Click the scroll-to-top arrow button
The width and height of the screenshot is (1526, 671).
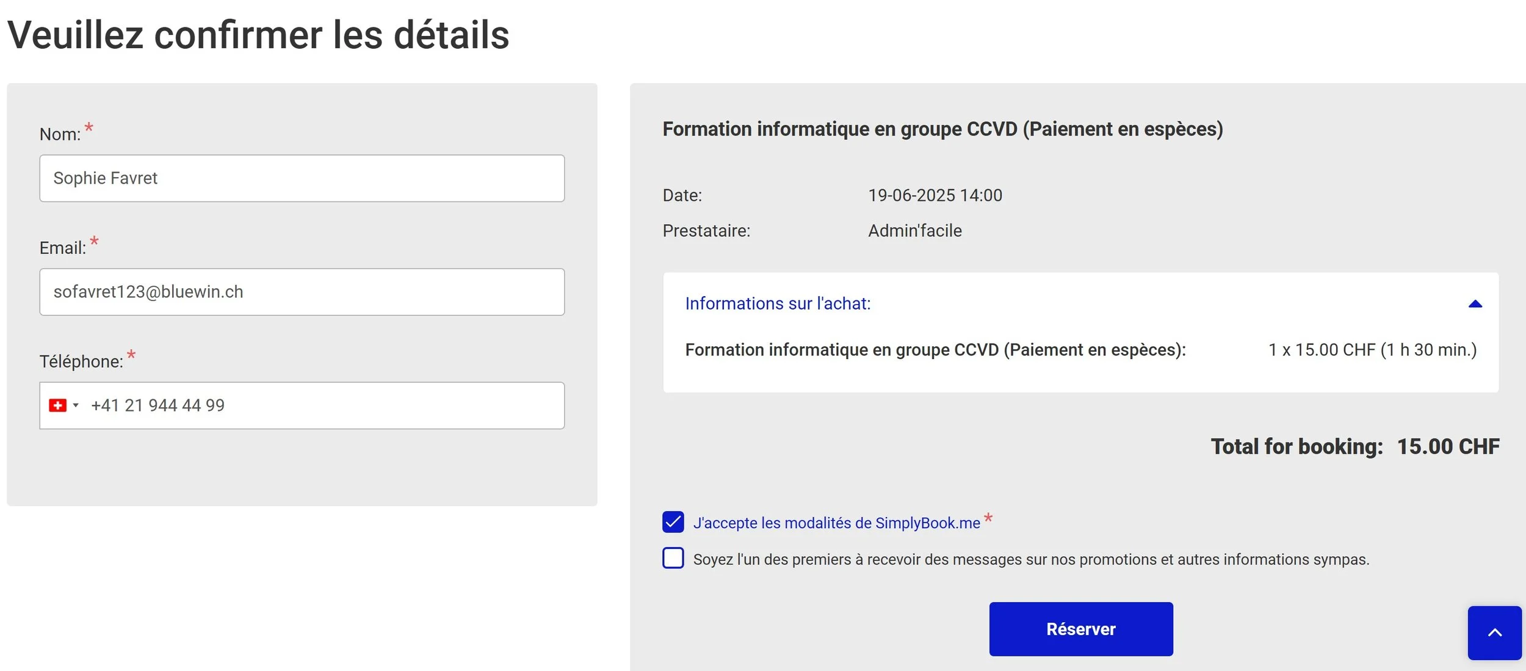pos(1494,633)
